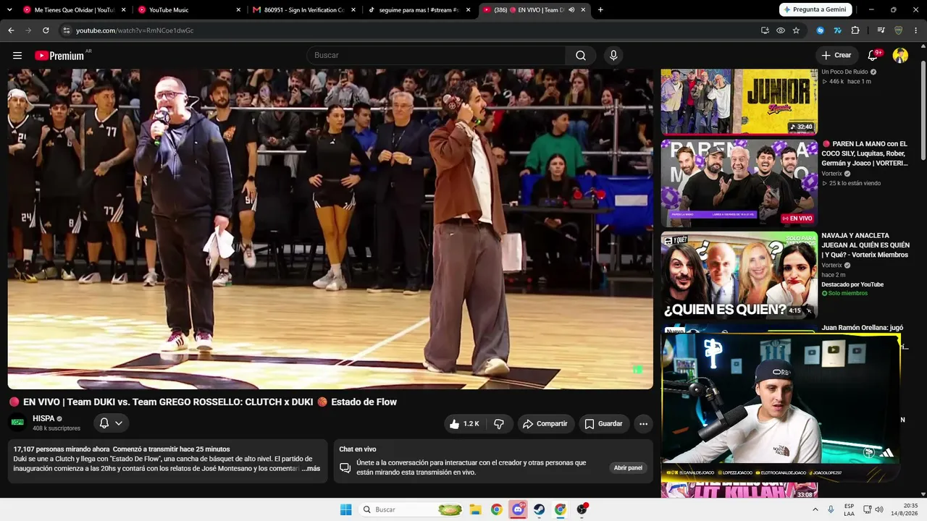Image resolution: width=927 pixels, height=521 pixels.
Task: Click the Chat en vivo heading
Action: [x=358, y=449]
